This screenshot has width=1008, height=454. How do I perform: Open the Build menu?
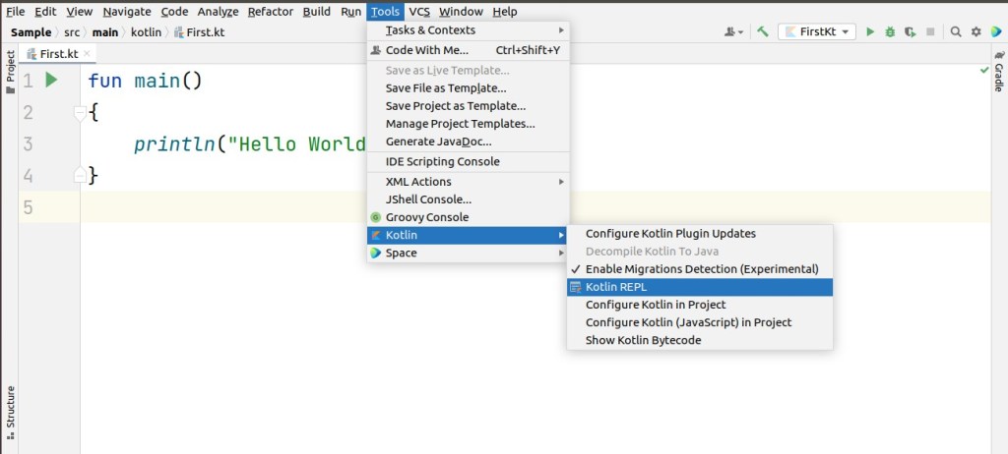(x=316, y=12)
